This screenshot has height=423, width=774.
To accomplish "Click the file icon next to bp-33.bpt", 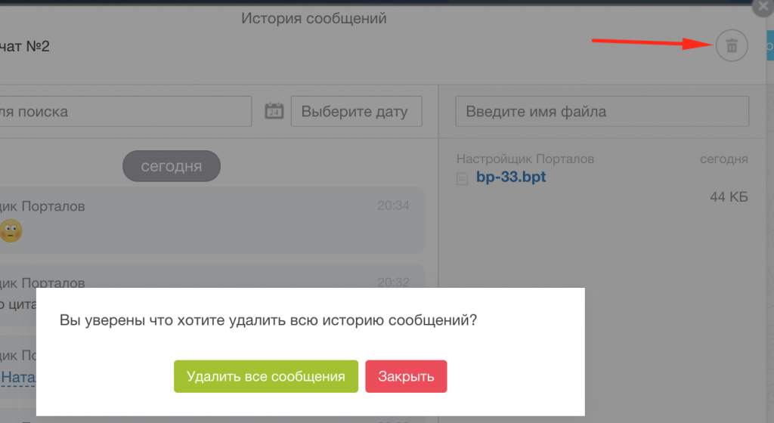I will click(462, 178).
